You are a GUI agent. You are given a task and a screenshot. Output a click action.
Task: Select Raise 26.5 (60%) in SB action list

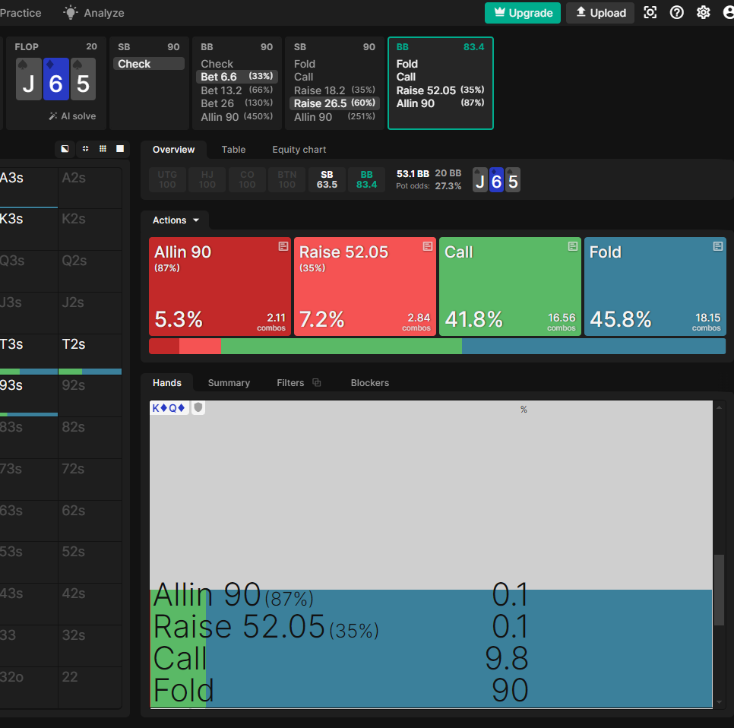[x=334, y=103]
